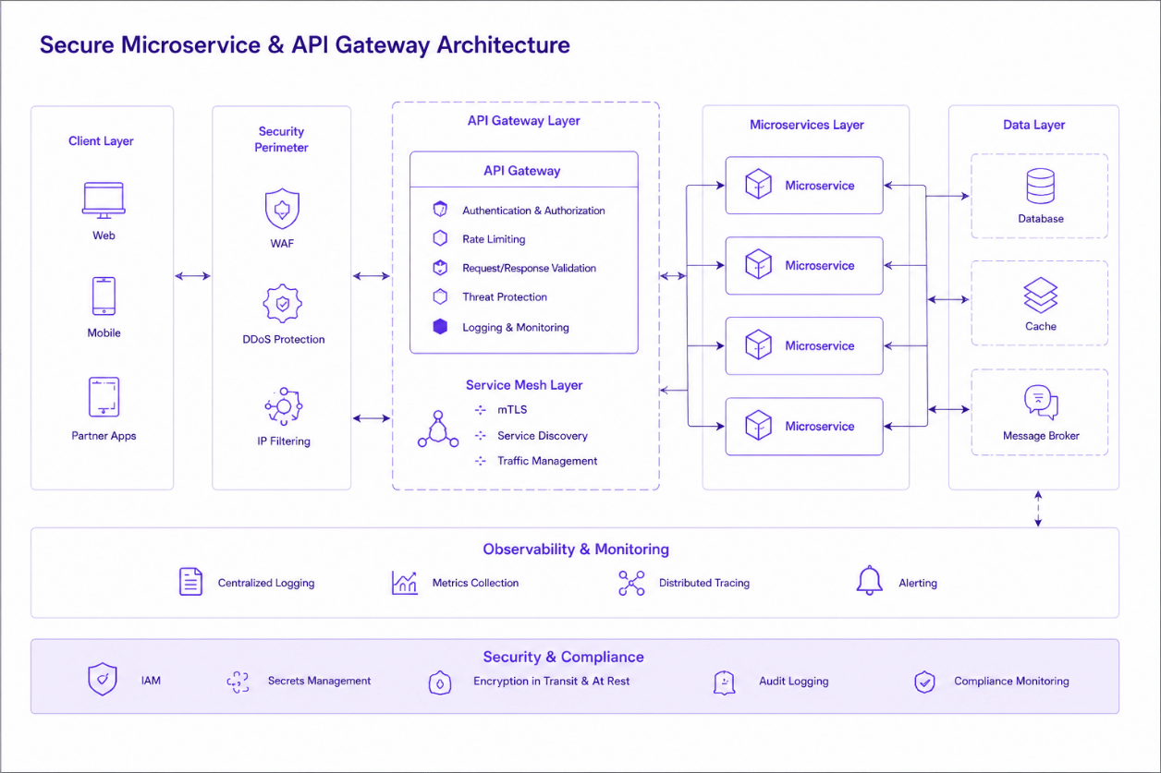The width and height of the screenshot is (1161, 773).
Task: Click the DDoS Protection label
Action: tap(284, 339)
